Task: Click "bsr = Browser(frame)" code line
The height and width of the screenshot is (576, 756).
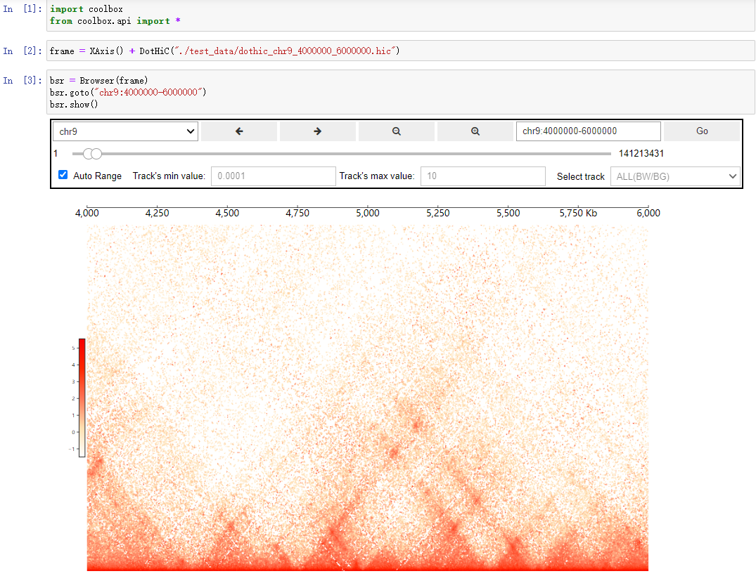Action: point(99,80)
